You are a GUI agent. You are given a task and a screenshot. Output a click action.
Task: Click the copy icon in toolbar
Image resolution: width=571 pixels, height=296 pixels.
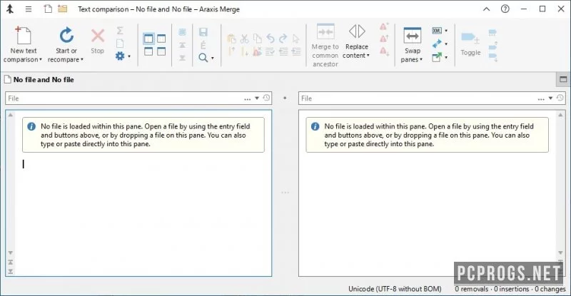(258, 39)
